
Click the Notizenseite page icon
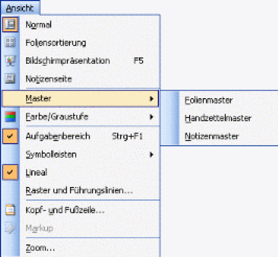coord(10,79)
